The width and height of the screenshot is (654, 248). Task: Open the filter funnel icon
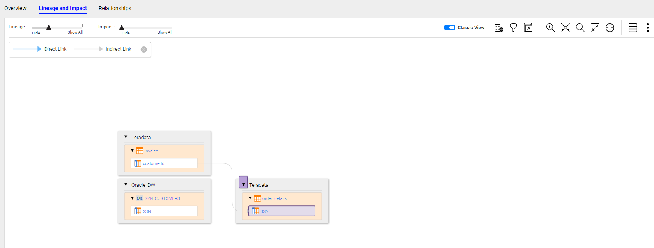pyautogui.click(x=514, y=27)
